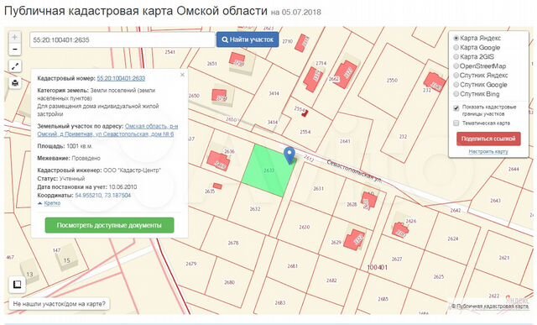
Task: Click parcel 2624 on the map
Action: pos(453,239)
